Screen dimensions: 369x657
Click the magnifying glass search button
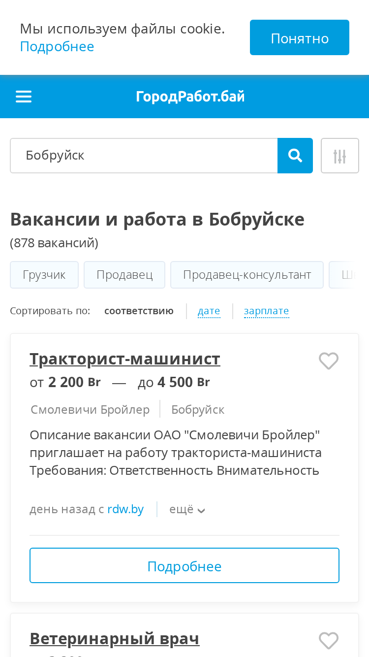(x=295, y=156)
